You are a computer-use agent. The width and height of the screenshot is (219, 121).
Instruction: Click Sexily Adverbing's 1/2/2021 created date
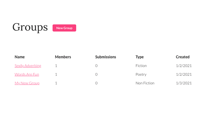[184, 66]
